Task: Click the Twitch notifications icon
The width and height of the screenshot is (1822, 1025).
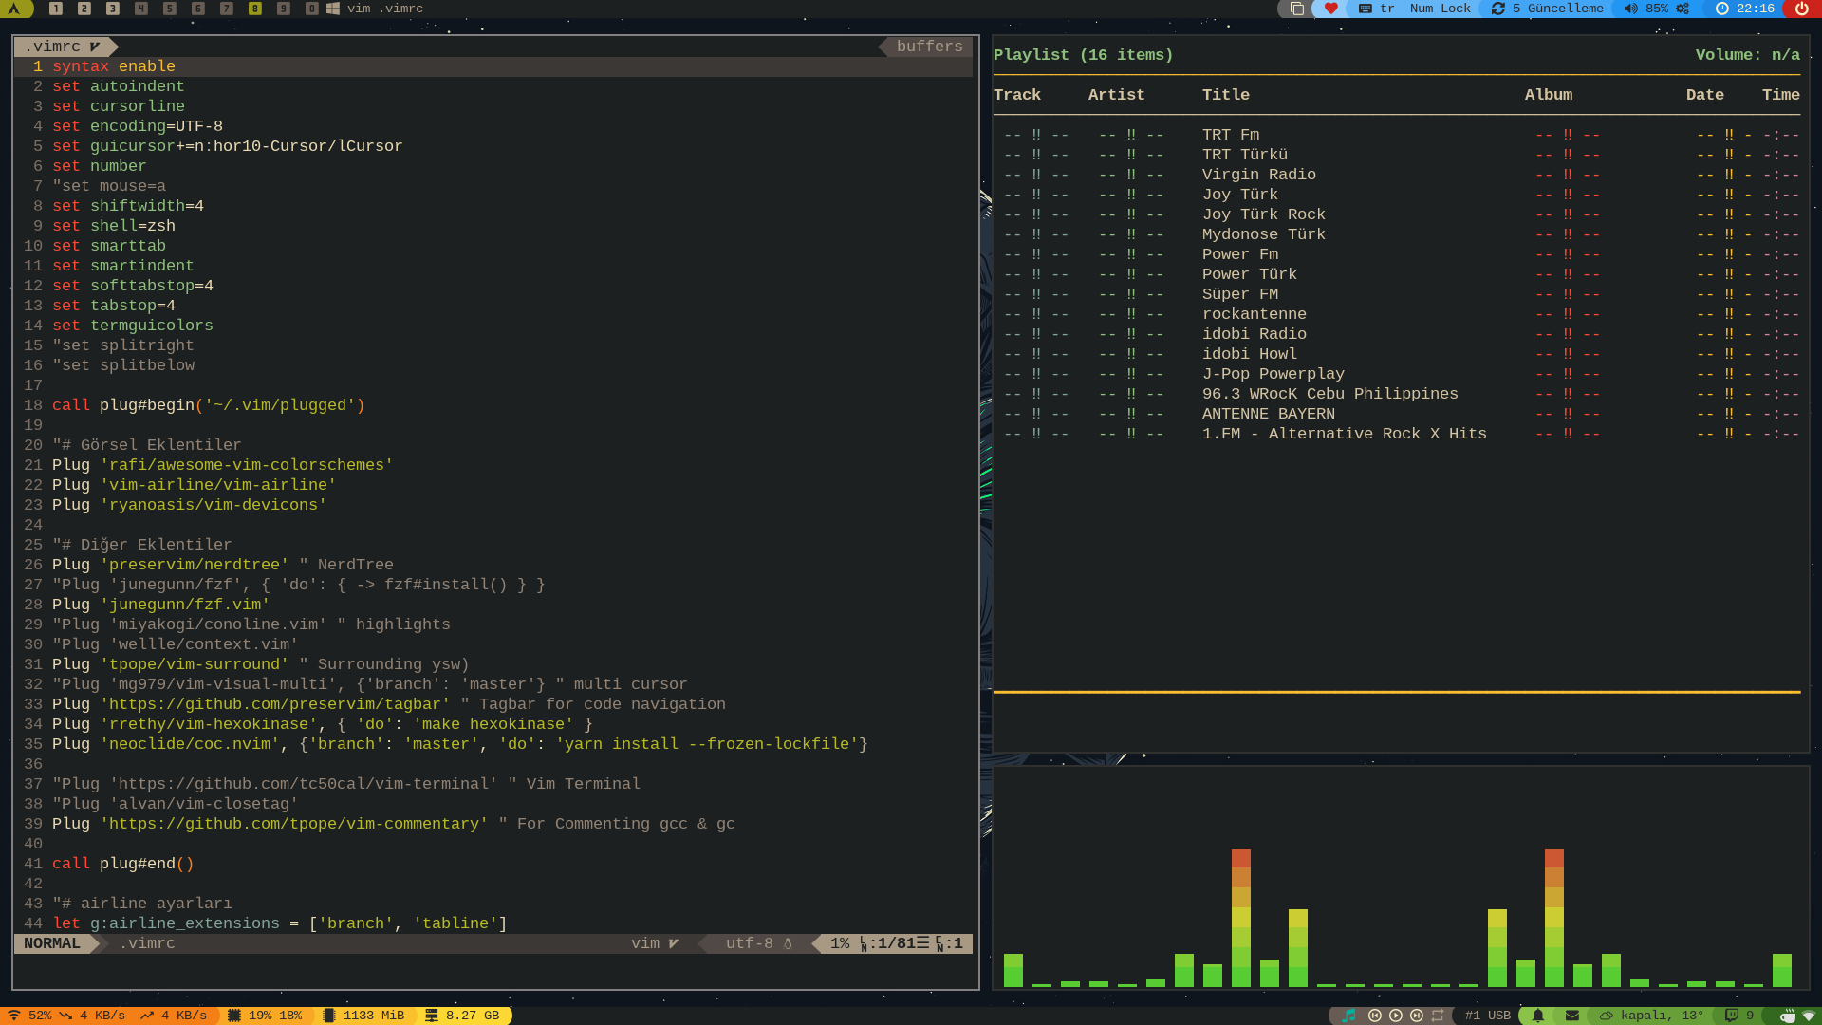Action: click(x=1732, y=1016)
